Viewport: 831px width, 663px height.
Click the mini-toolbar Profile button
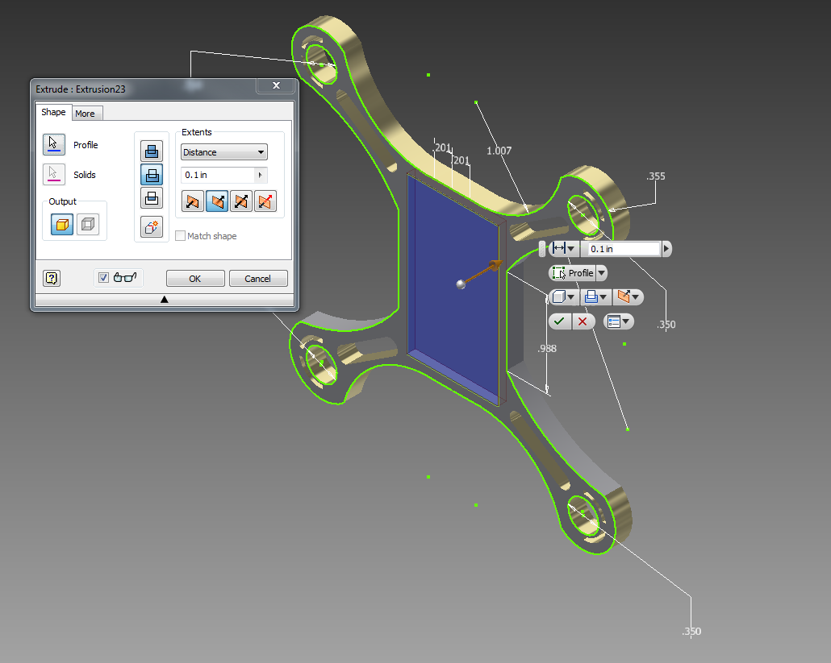(x=572, y=273)
